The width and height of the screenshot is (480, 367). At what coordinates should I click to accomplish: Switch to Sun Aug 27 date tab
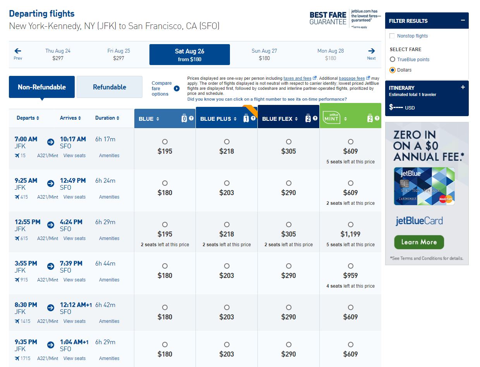[x=264, y=55]
